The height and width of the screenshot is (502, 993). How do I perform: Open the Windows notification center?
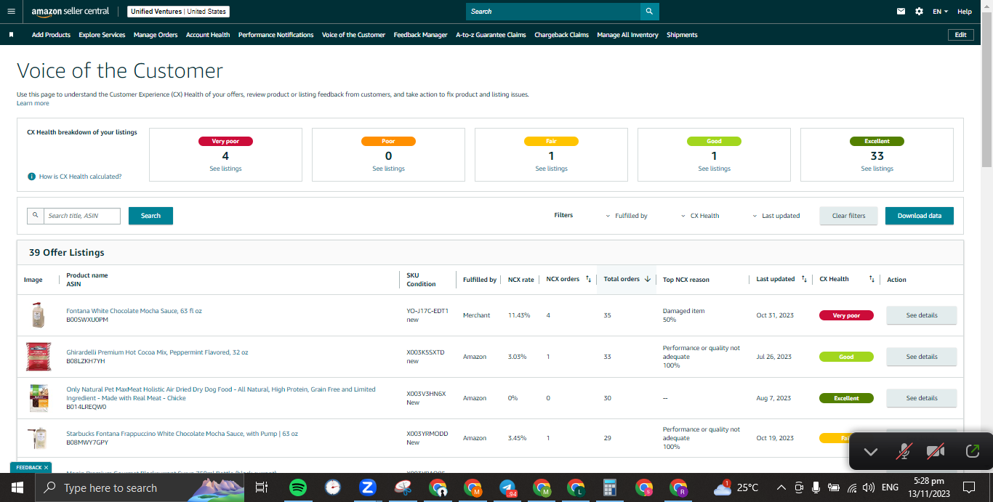point(969,487)
